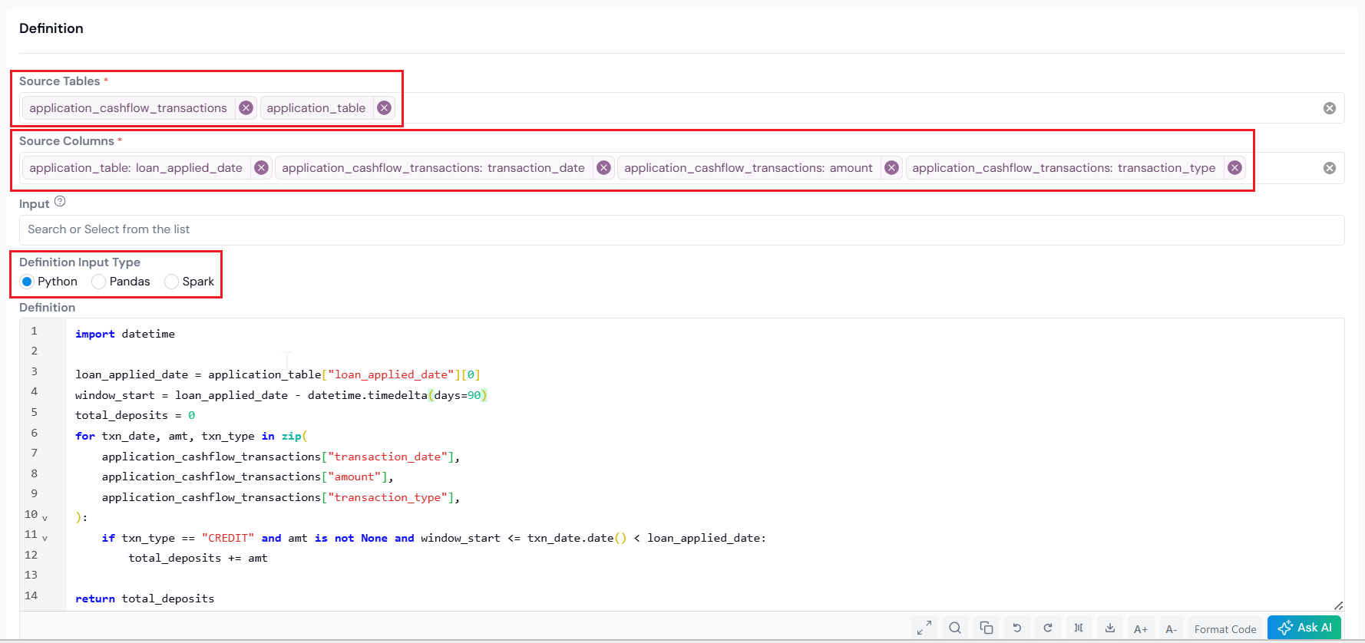
Task: Expand code editor to fullscreen
Action: click(x=924, y=628)
